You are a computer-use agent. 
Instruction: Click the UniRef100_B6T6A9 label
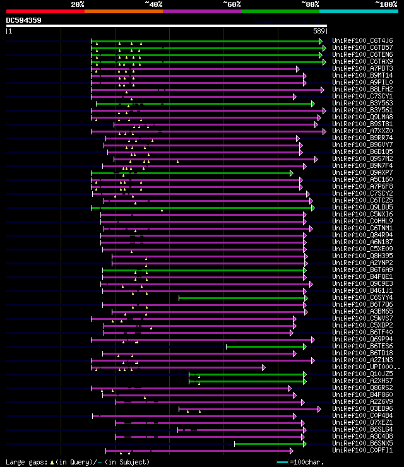tap(362, 269)
